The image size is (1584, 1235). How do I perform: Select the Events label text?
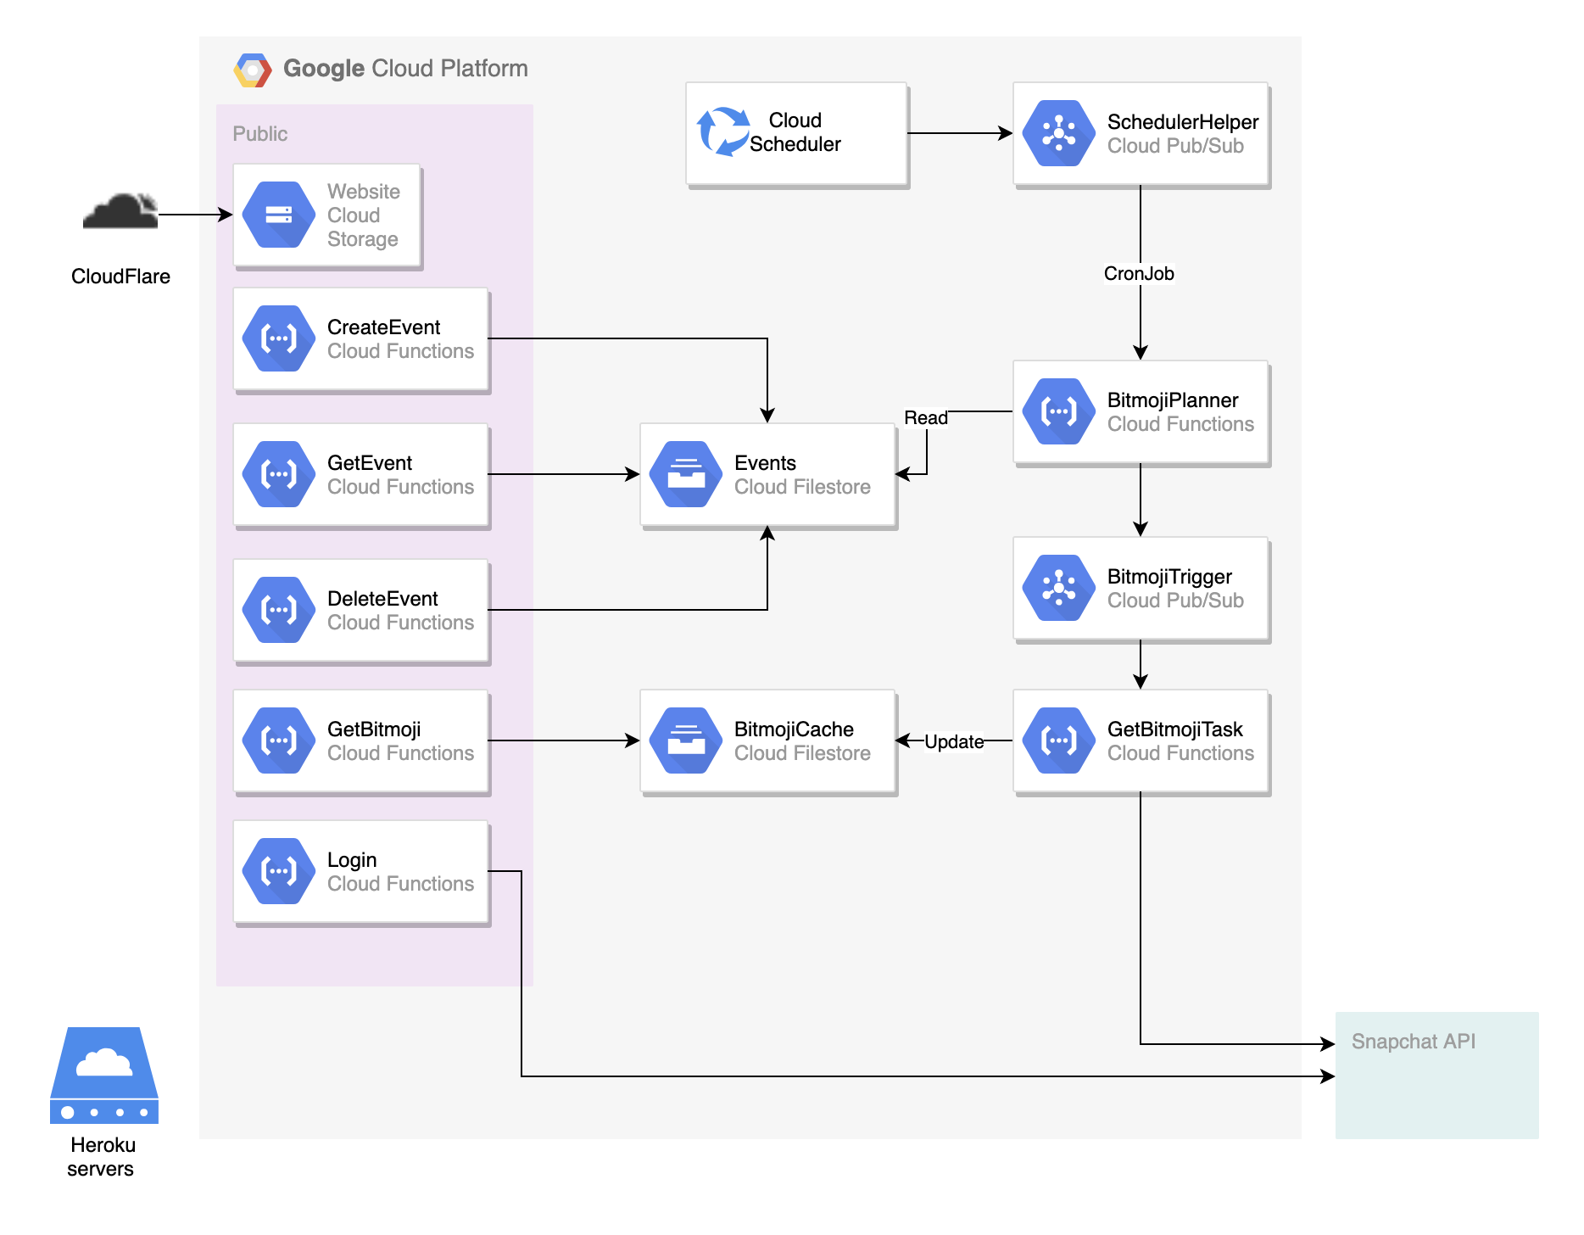coord(765,463)
